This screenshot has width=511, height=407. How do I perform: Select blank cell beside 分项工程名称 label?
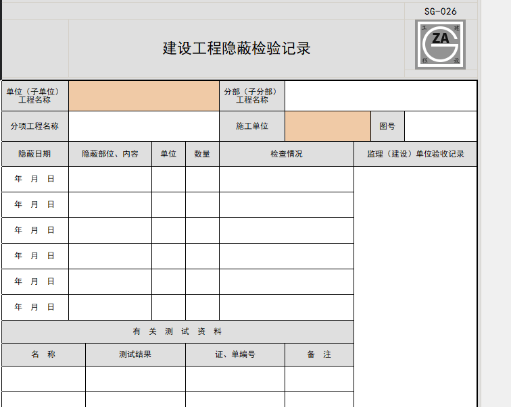[144, 126]
